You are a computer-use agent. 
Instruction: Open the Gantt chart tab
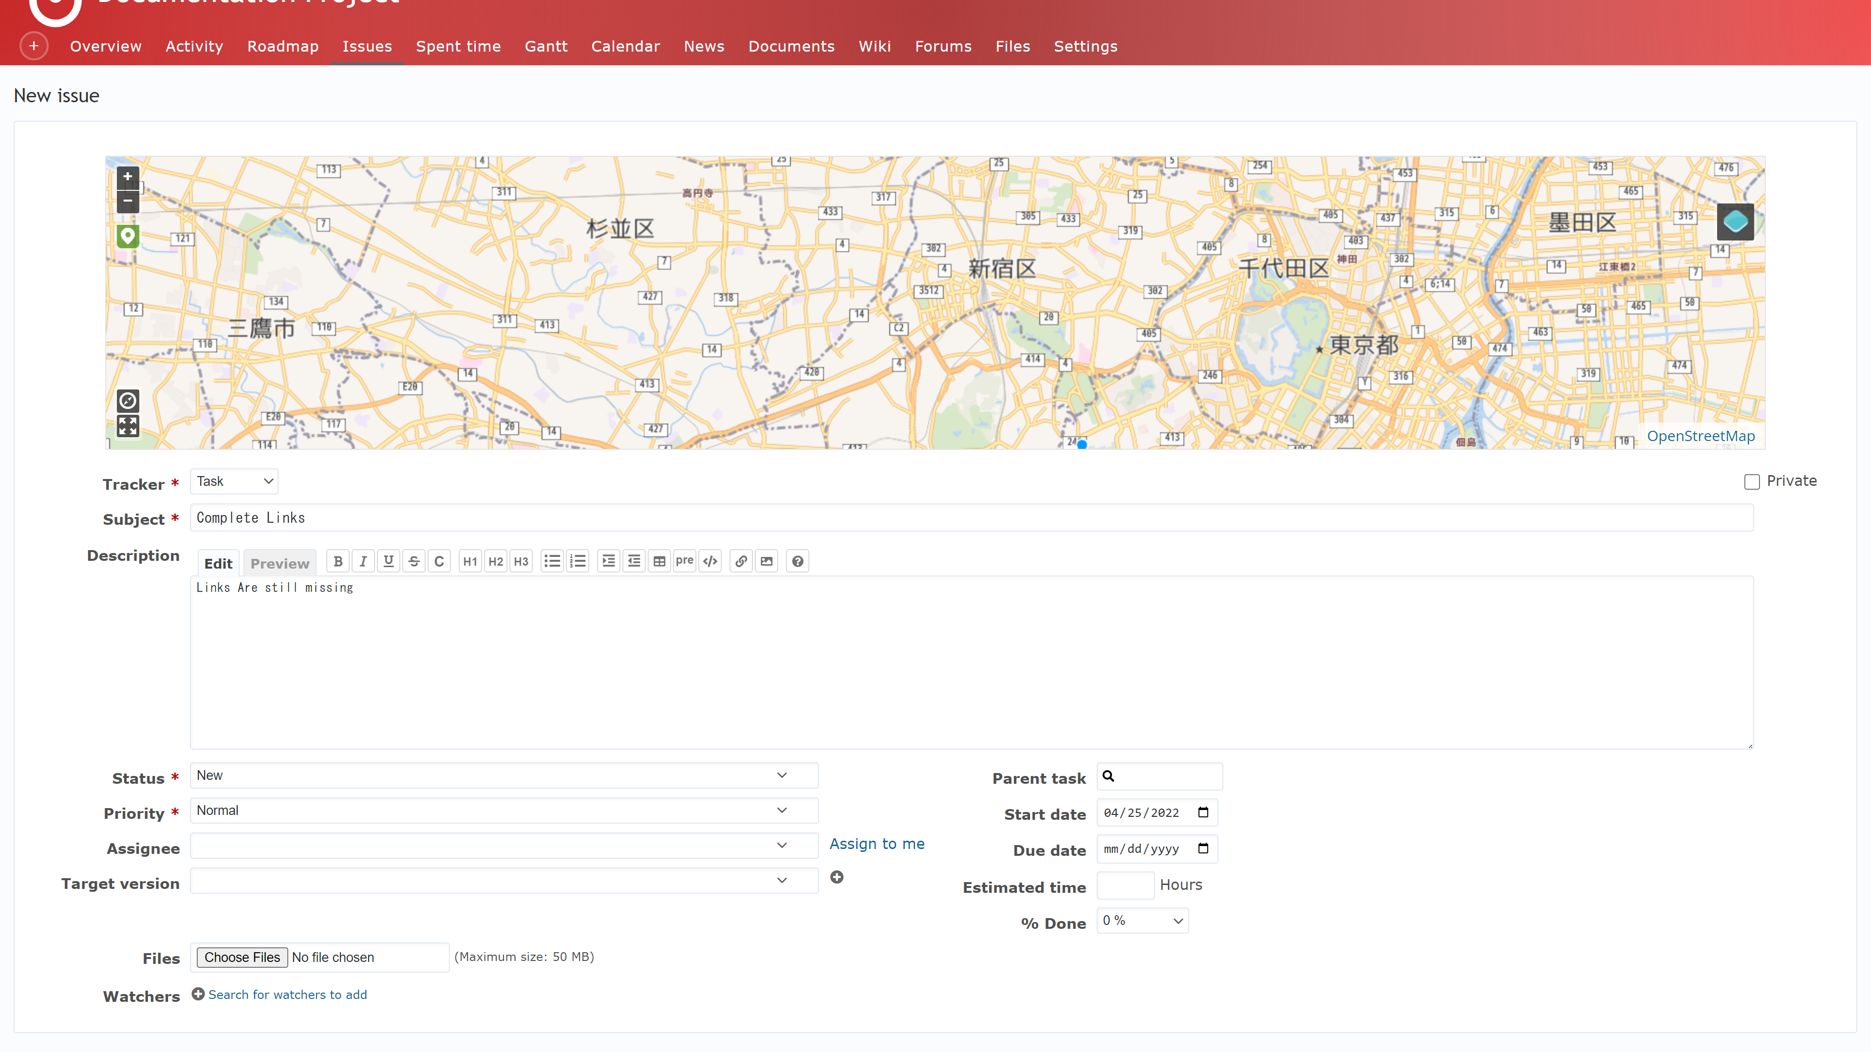pyautogui.click(x=545, y=46)
